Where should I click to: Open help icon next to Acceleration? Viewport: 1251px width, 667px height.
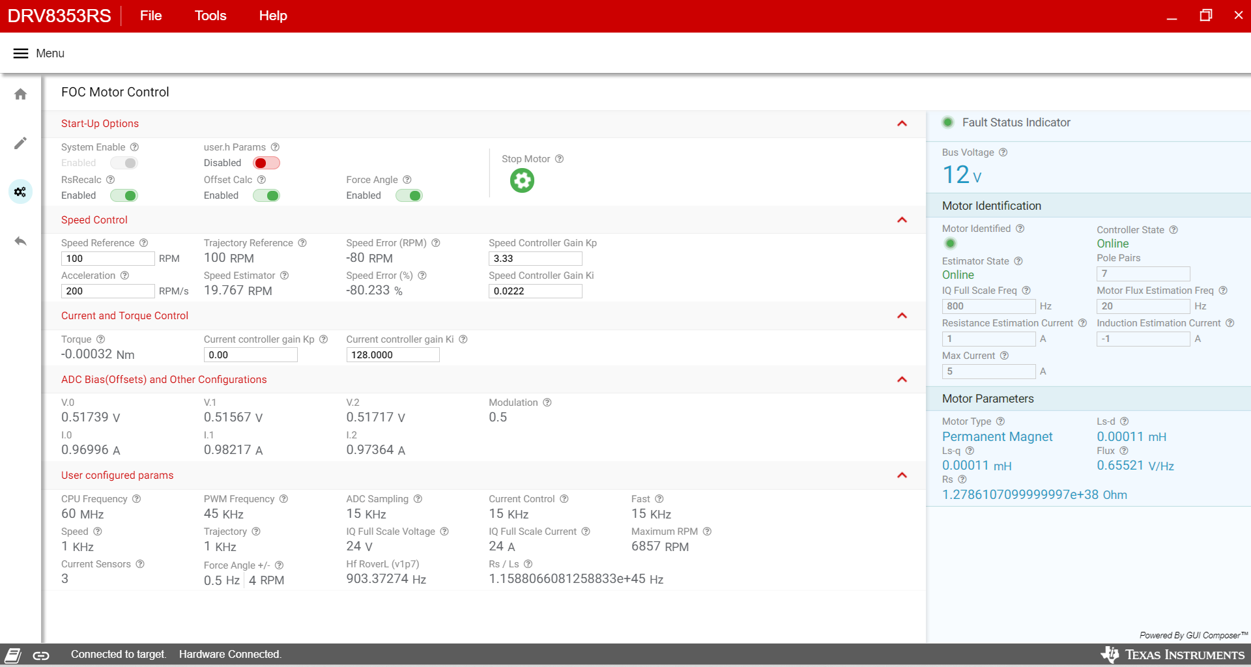124,276
